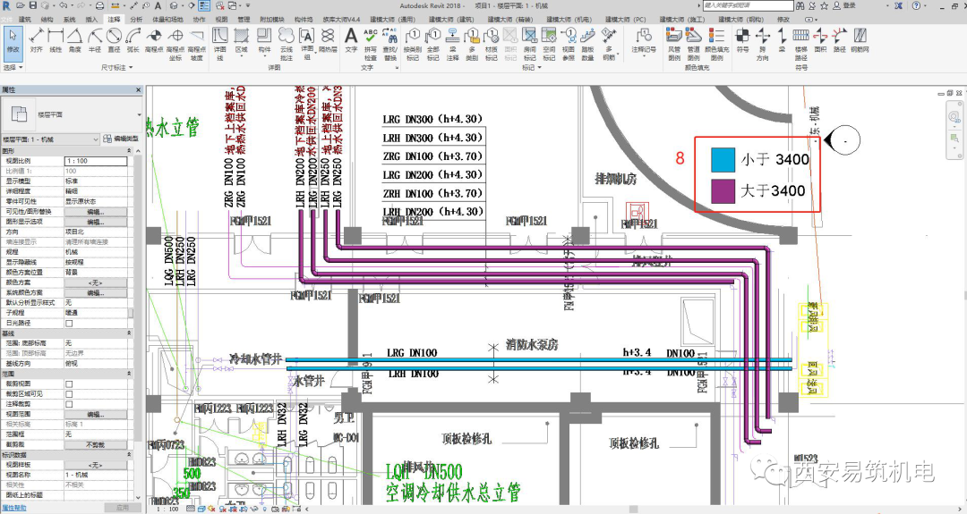This screenshot has height=514, width=967.
Task: Choose the Arc Length (弧长) dimension tool
Action: coord(133,40)
